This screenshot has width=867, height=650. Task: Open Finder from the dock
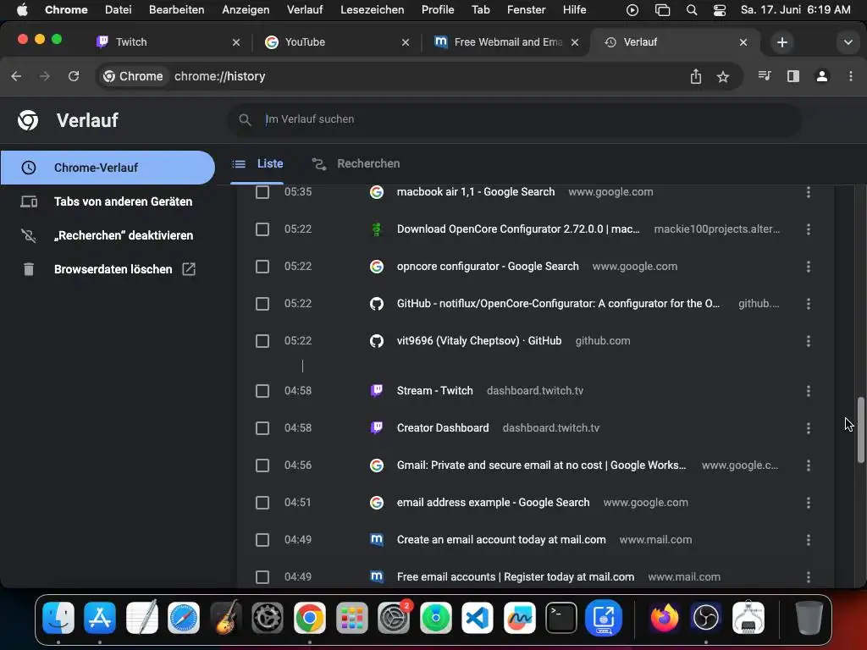[58, 617]
